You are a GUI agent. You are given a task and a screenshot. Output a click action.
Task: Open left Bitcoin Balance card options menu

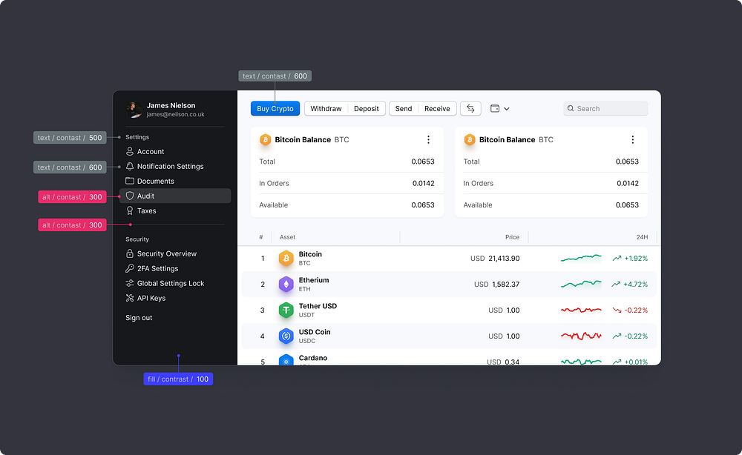[428, 140]
